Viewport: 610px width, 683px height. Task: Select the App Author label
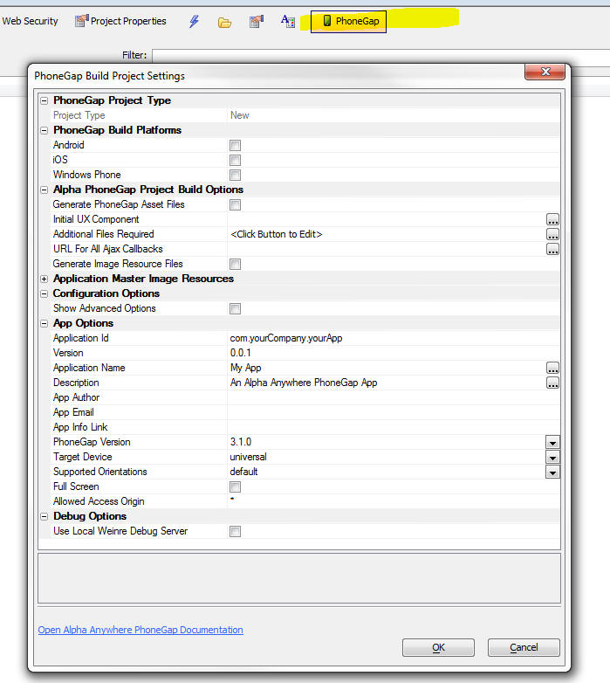(76, 397)
